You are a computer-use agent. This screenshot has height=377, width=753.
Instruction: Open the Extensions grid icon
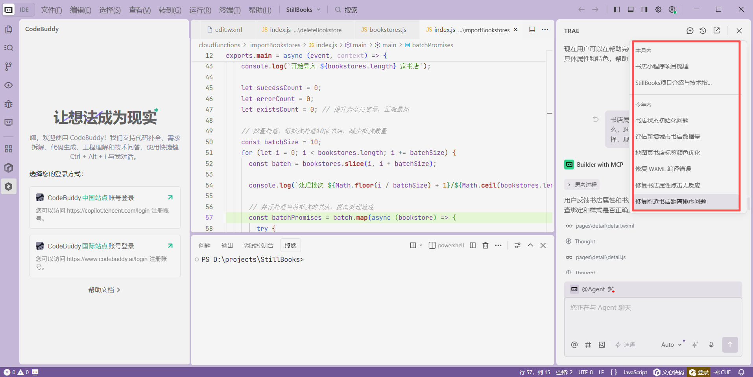(9, 149)
